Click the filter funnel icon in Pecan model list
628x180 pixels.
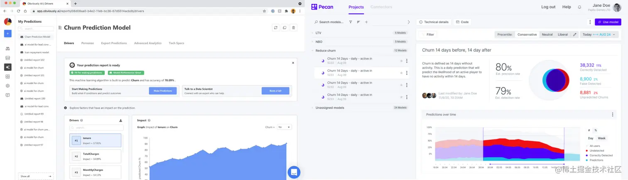tap(351, 22)
